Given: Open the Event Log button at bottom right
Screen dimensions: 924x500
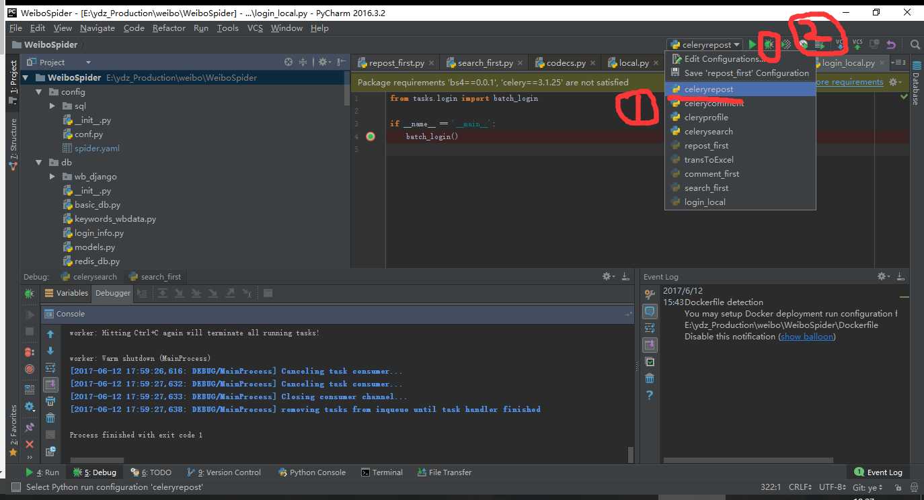Looking at the screenshot, I should click(x=878, y=472).
